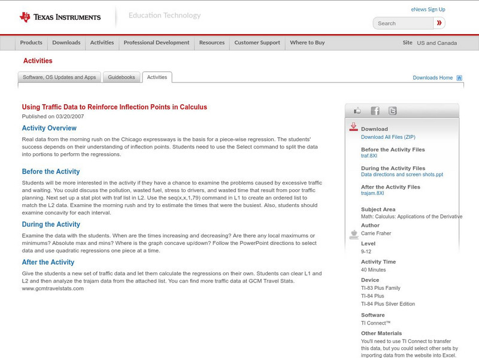Screen dimensions: 479x358
Task: Open the Customer Support menu
Action: tap(257, 43)
